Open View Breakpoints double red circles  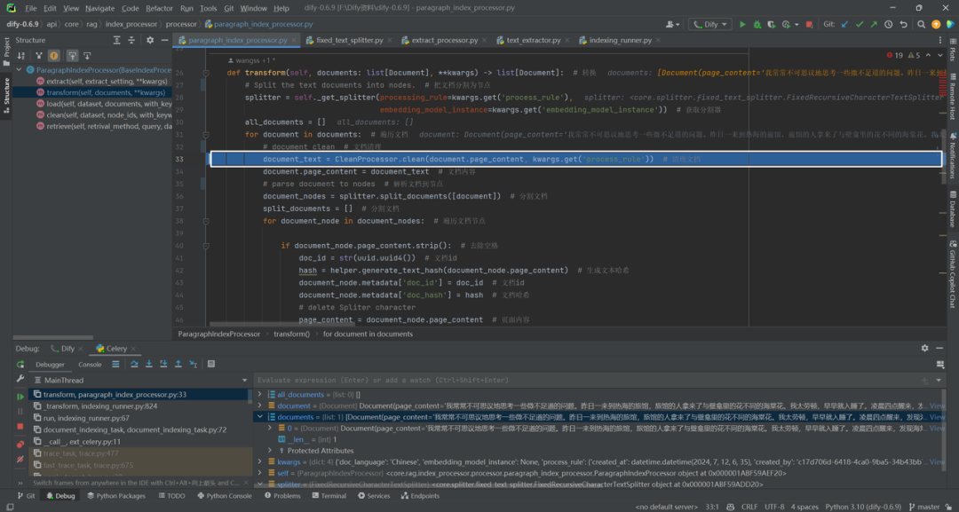20,445
